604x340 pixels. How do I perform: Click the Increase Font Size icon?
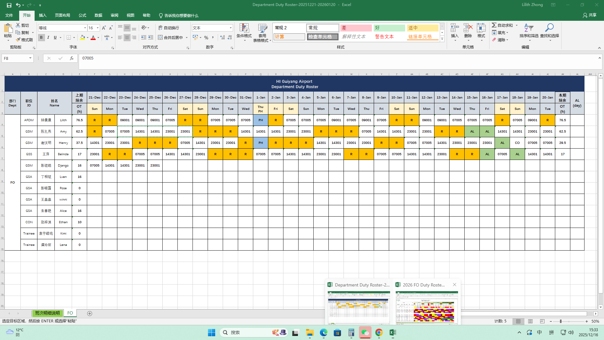pyautogui.click(x=104, y=28)
